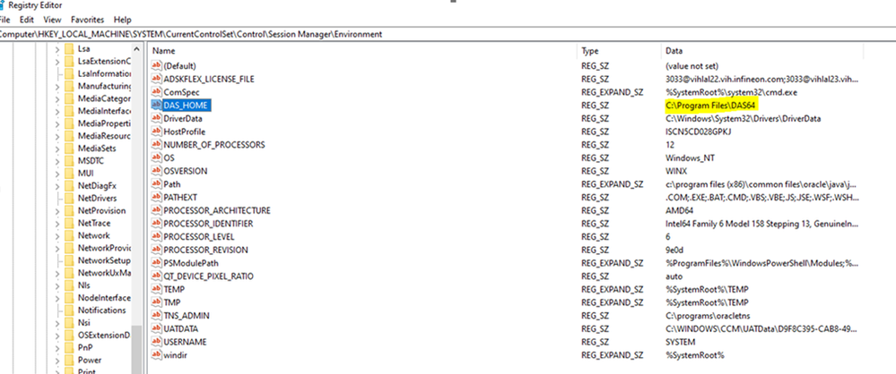Click the Type column header
This screenshot has height=374, width=896.
pyautogui.click(x=590, y=51)
